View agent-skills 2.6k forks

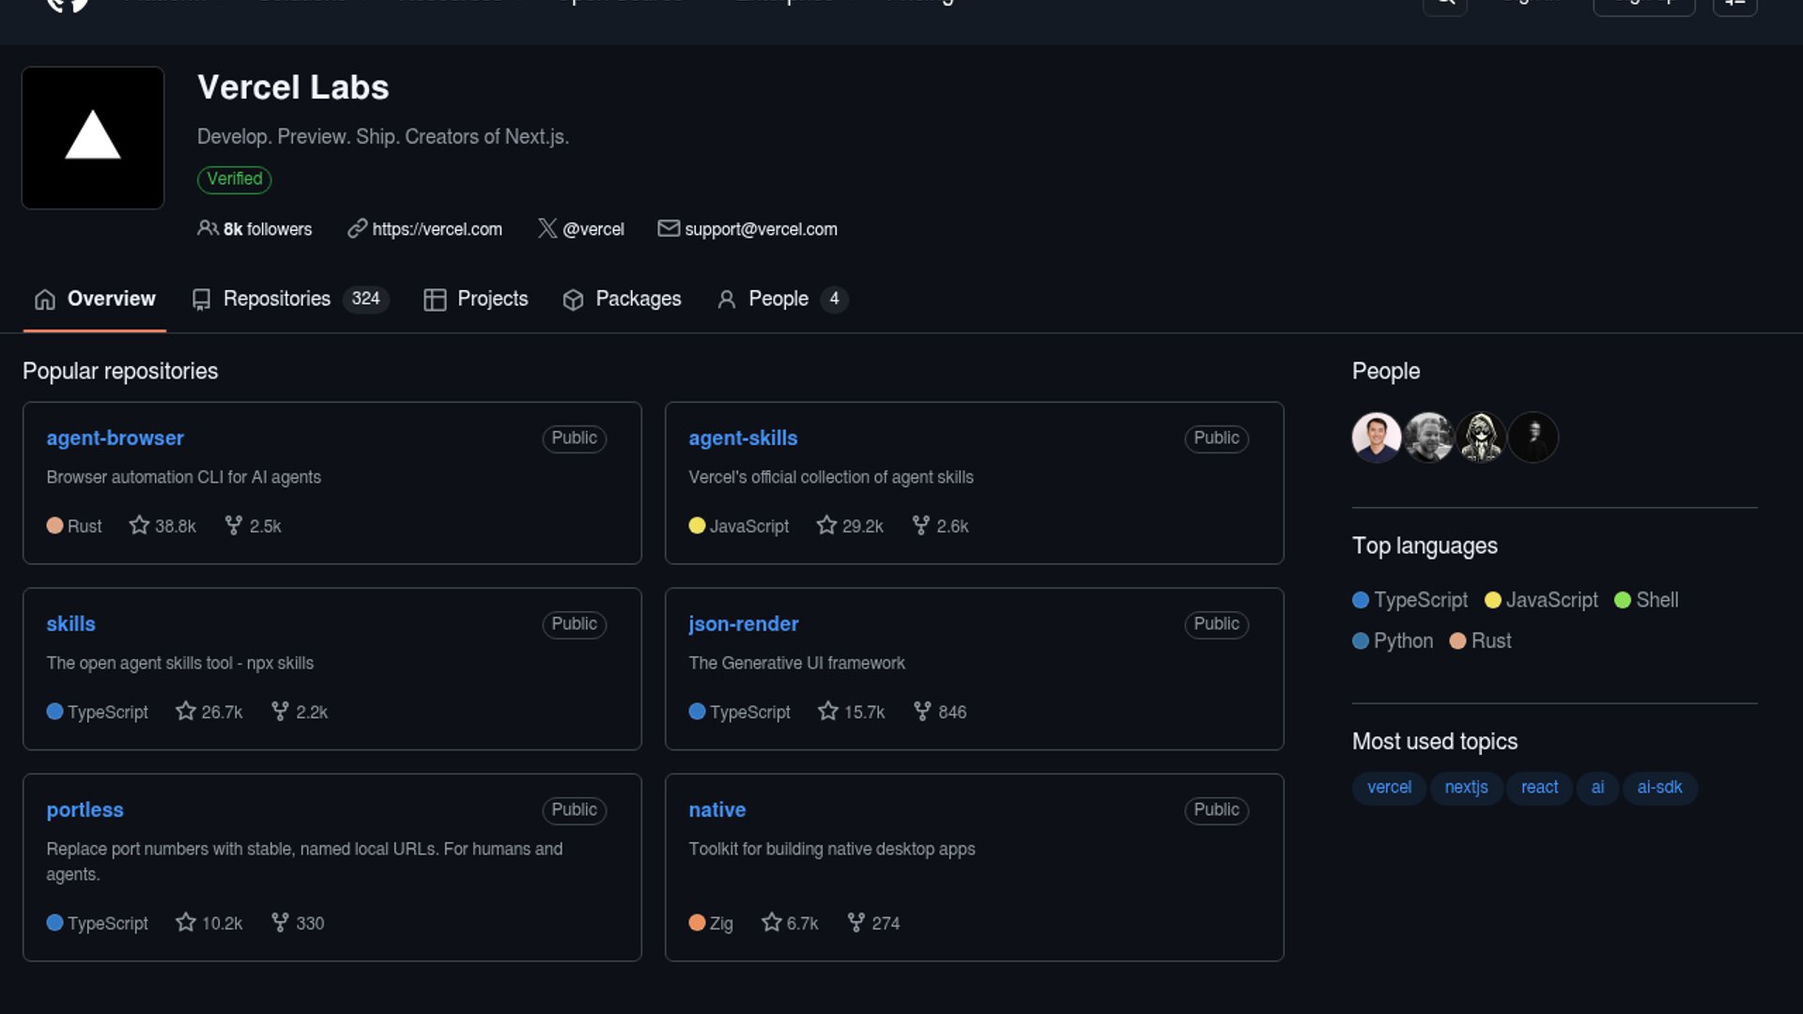[940, 527]
